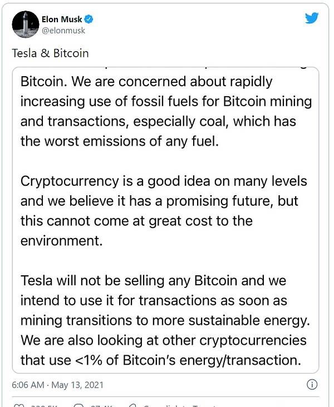Open Elon Musk's profile avatar

pyautogui.click(x=26, y=24)
